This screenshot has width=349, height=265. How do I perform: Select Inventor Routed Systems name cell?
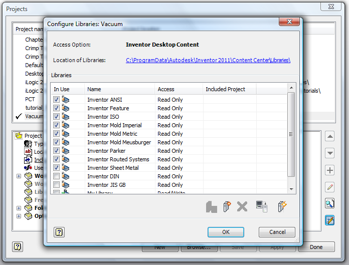pos(118,159)
